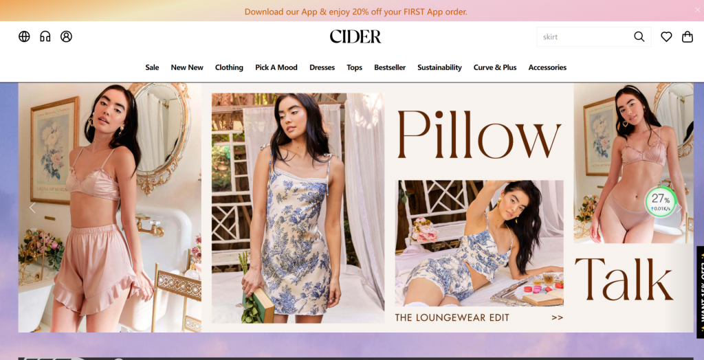Open the New New menu

click(187, 67)
